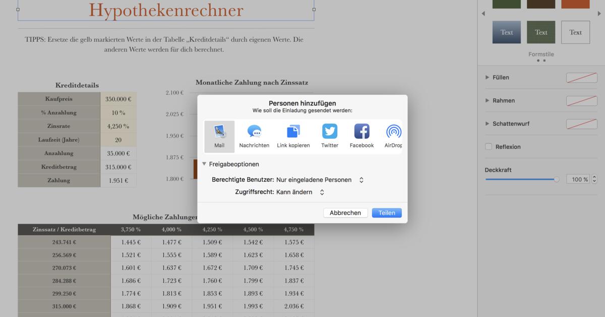Collapse the Freigabeoptionen section

[204, 164]
